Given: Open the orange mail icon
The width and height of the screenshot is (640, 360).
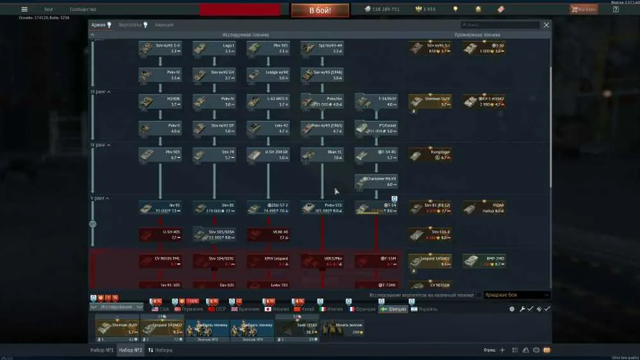Looking at the screenshot, I should pos(547,350).
